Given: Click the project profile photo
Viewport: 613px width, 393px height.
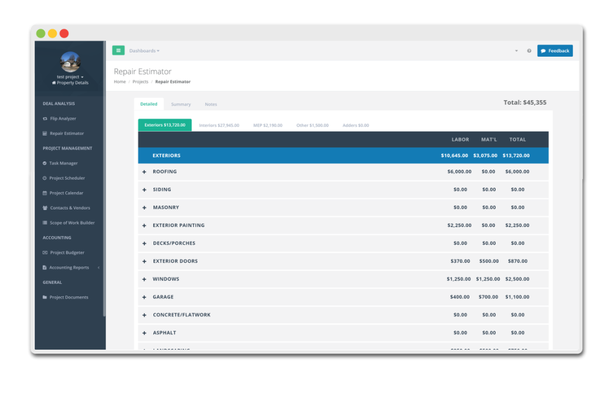Looking at the screenshot, I should (x=70, y=62).
